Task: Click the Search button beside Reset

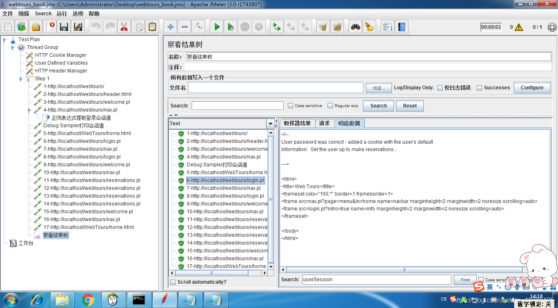Action: pos(378,106)
